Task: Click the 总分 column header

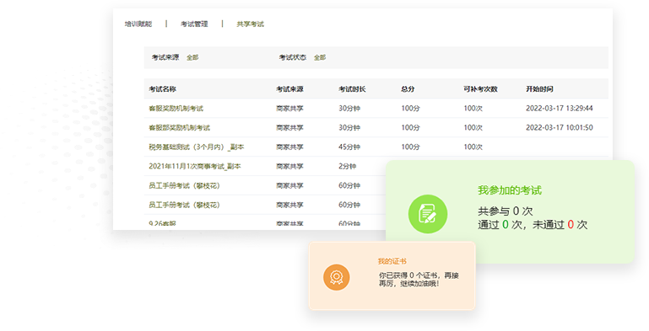Action: click(408, 88)
